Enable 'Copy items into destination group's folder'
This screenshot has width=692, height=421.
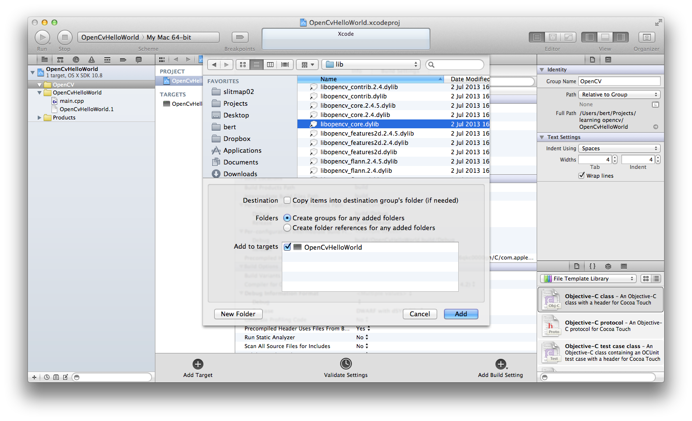coord(288,201)
